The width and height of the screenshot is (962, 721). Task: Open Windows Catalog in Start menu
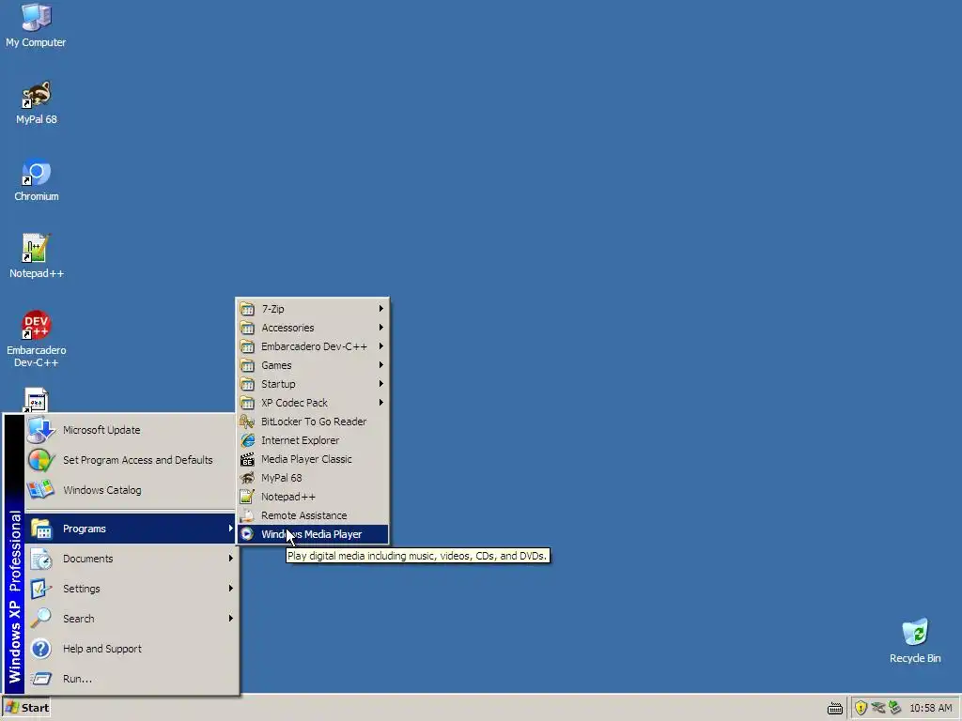(x=131, y=490)
